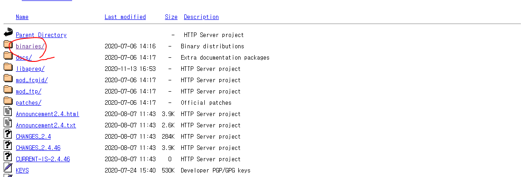Open the CURRENT-IS-2.4.46 file link
Viewport: 521px width, 177px height.
tap(43, 159)
